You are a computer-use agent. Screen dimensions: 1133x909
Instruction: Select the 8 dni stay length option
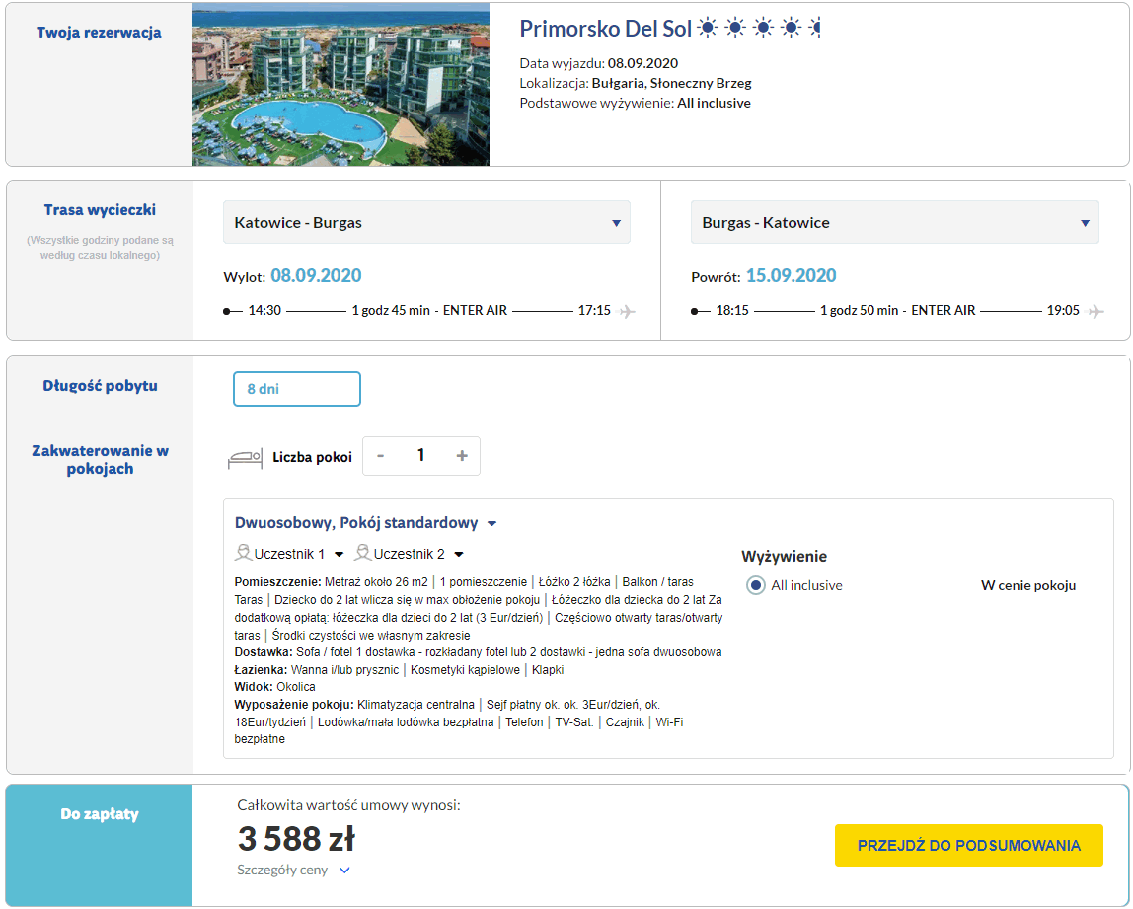[x=297, y=389]
